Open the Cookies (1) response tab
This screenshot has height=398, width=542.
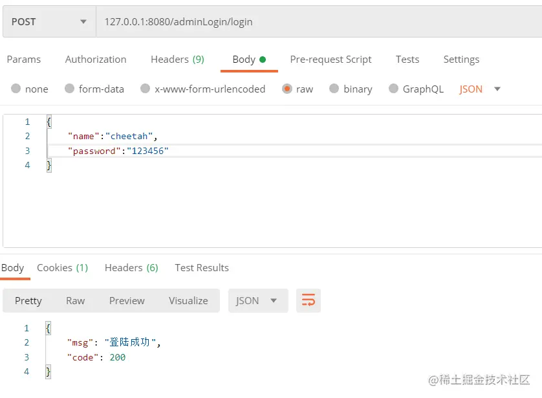(63, 268)
